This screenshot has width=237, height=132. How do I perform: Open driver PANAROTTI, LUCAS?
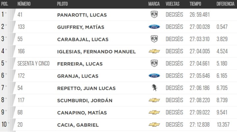pos(82,15)
